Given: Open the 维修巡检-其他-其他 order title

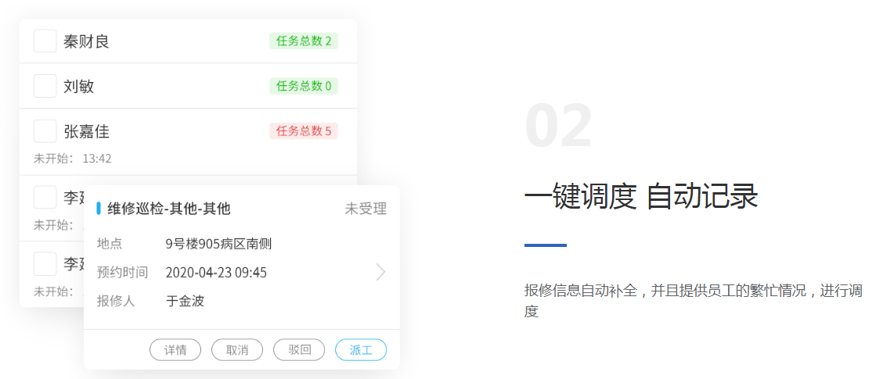Looking at the screenshot, I should tap(169, 209).
